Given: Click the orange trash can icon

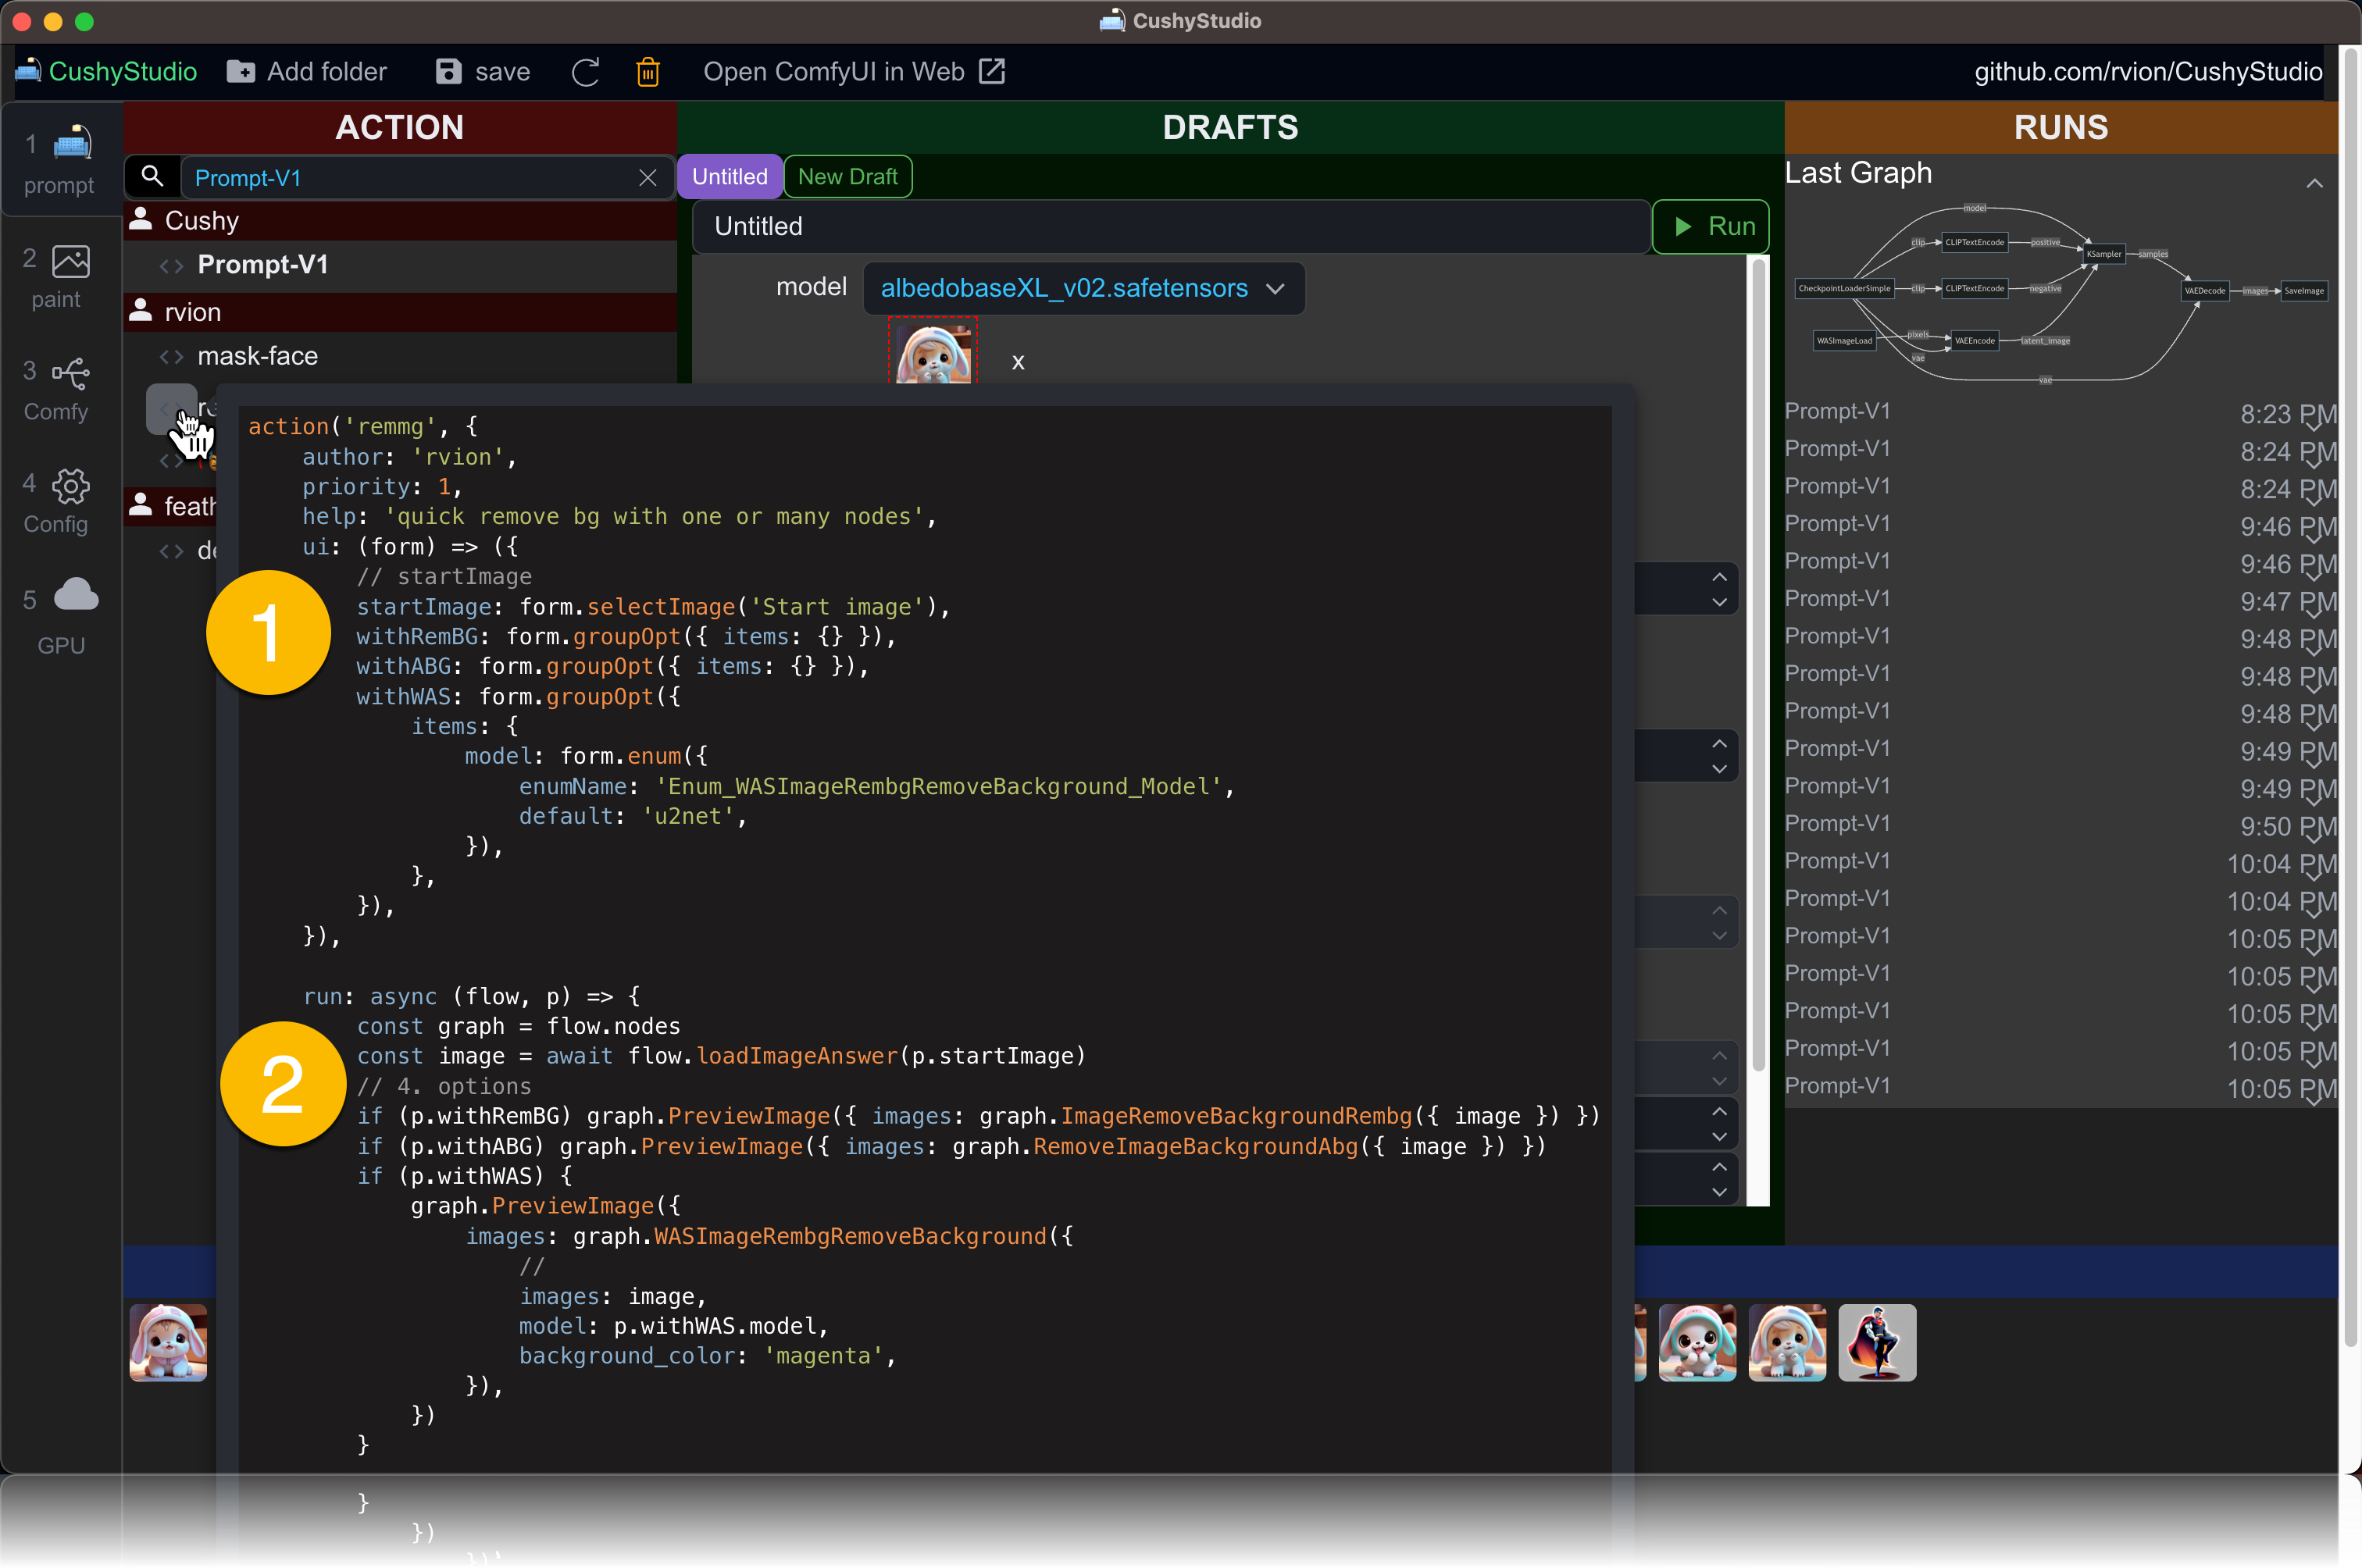Looking at the screenshot, I should (648, 72).
